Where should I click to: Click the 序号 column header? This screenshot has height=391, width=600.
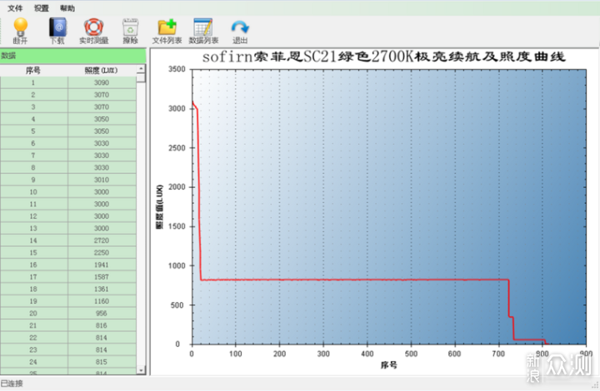33,70
